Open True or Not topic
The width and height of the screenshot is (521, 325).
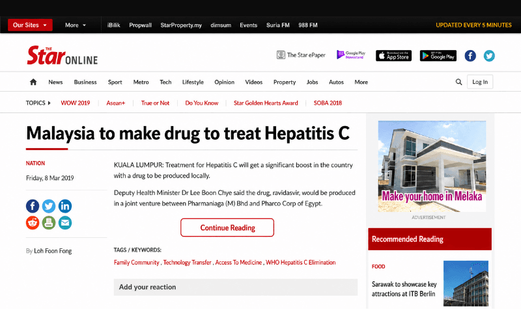tap(155, 103)
